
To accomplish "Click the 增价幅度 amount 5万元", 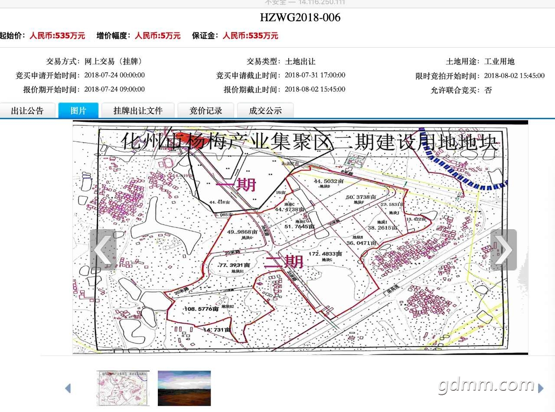I will point(157,36).
